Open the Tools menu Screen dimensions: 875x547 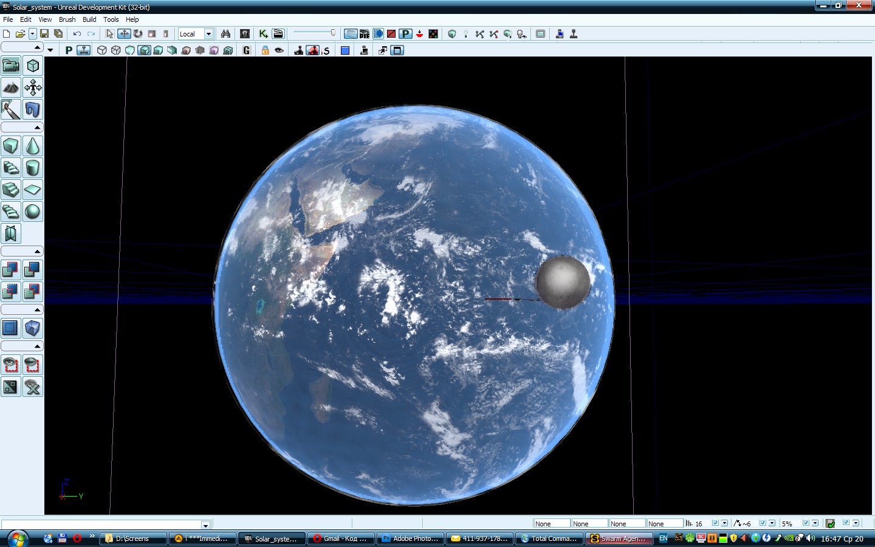tap(111, 19)
